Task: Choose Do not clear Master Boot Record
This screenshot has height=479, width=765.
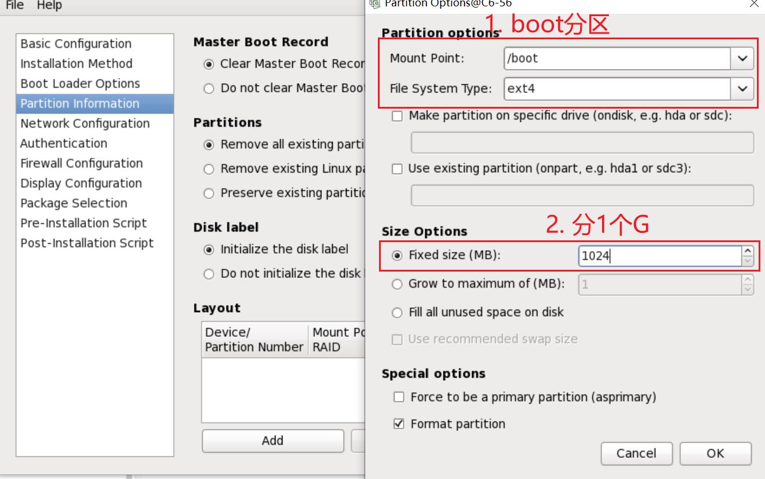Action: pyautogui.click(x=209, y=88)
